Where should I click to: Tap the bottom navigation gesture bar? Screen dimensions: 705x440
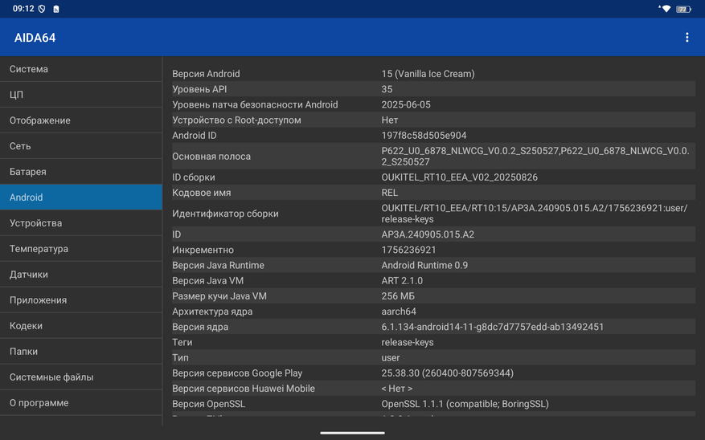pos(352,433)
